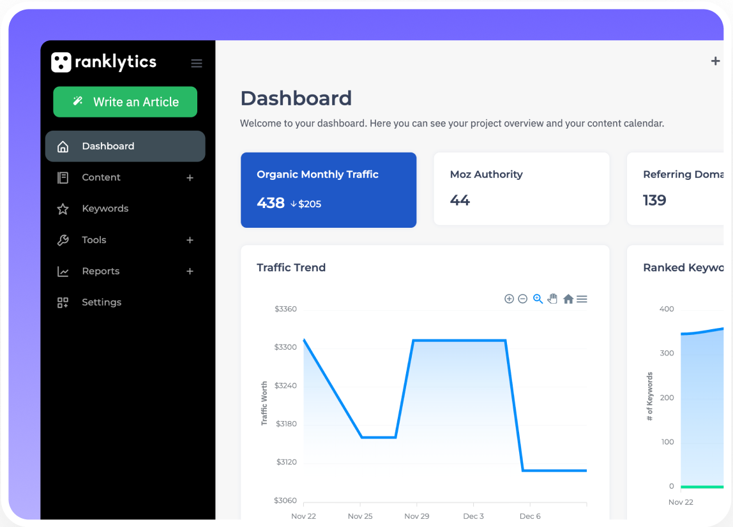This screenshot has width=733, height=527.
Task: Expand the Reports submenu plus icon
Action: pyautogui.click(x=190, y=271)
